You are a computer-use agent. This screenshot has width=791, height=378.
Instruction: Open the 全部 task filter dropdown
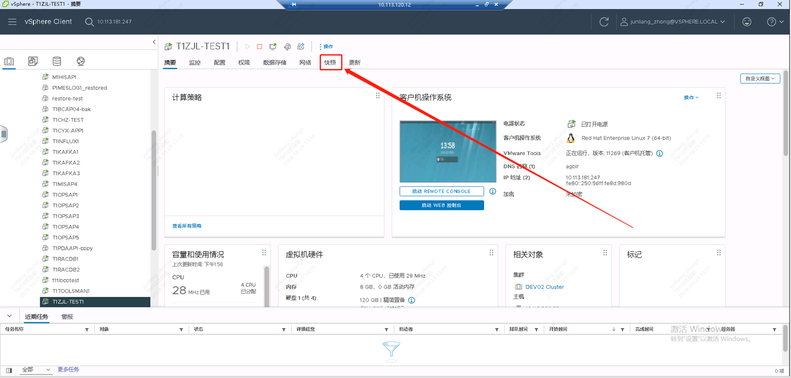pyautogui.click(x=36, y=370)
